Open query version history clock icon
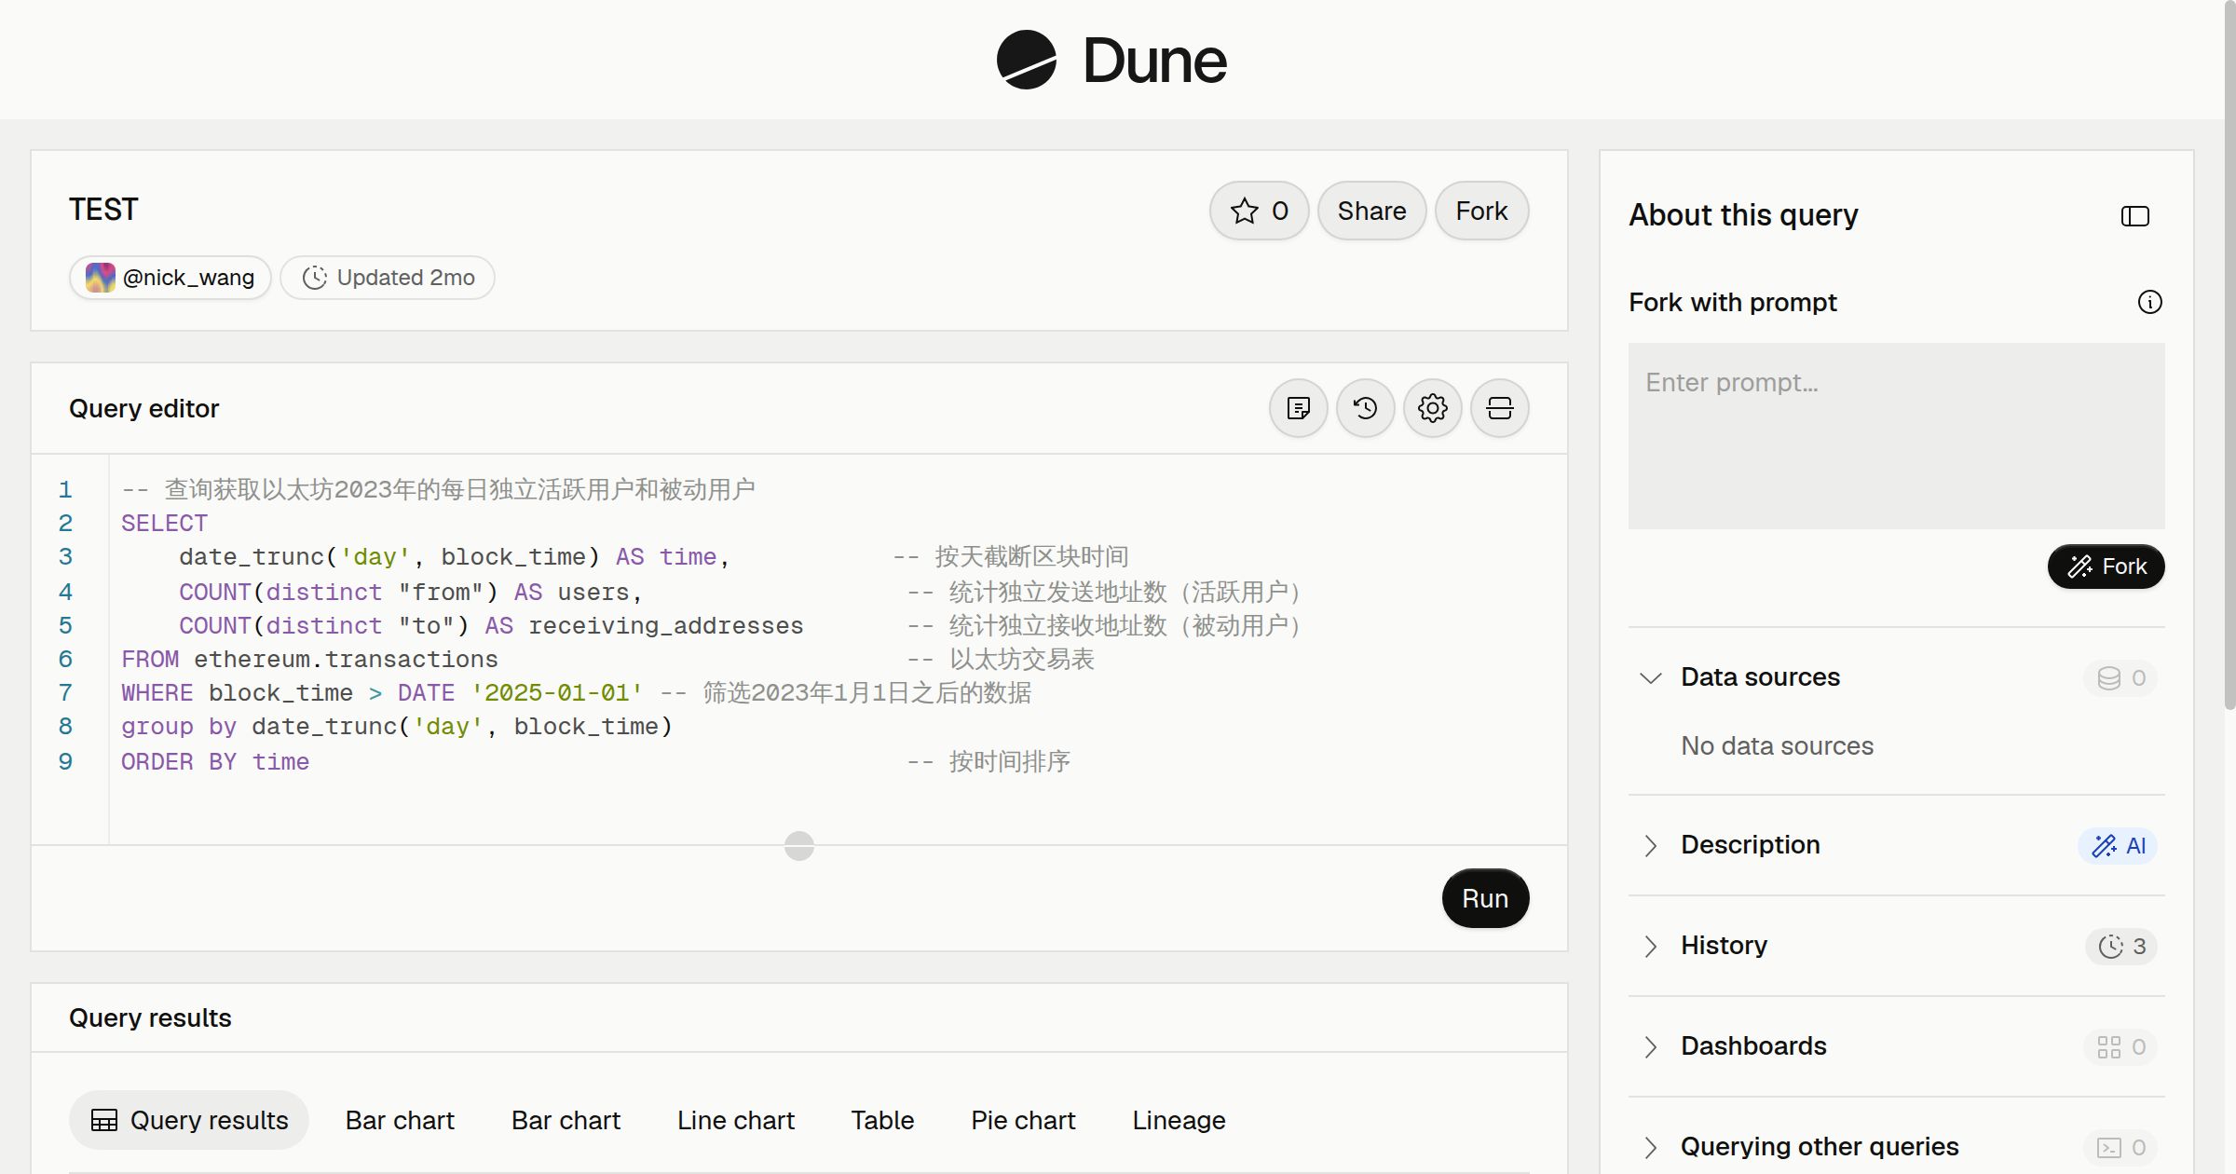 pos(1365,408)
